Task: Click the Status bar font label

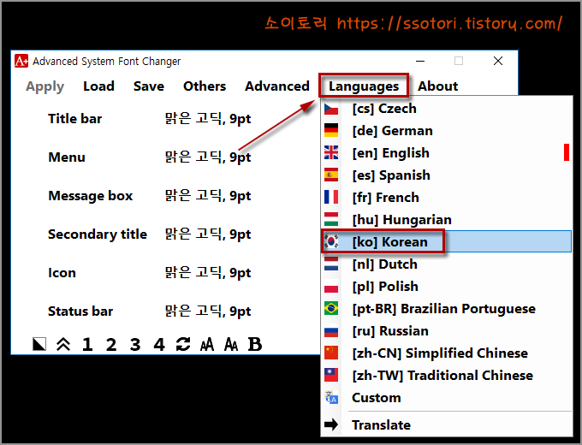Action: pyautogui.click(x=80, y=311)
